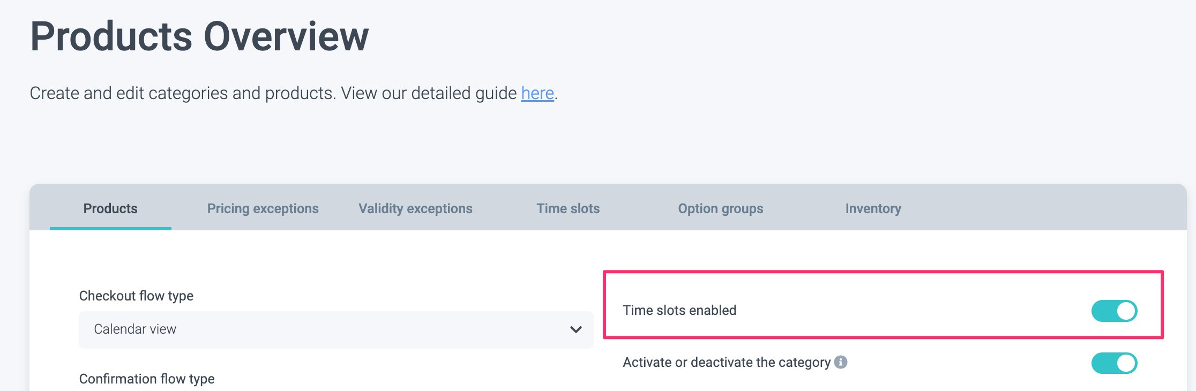Switch to the Products tab
The height and width of the screenshot is (391, 1196).
click(110, 208)
